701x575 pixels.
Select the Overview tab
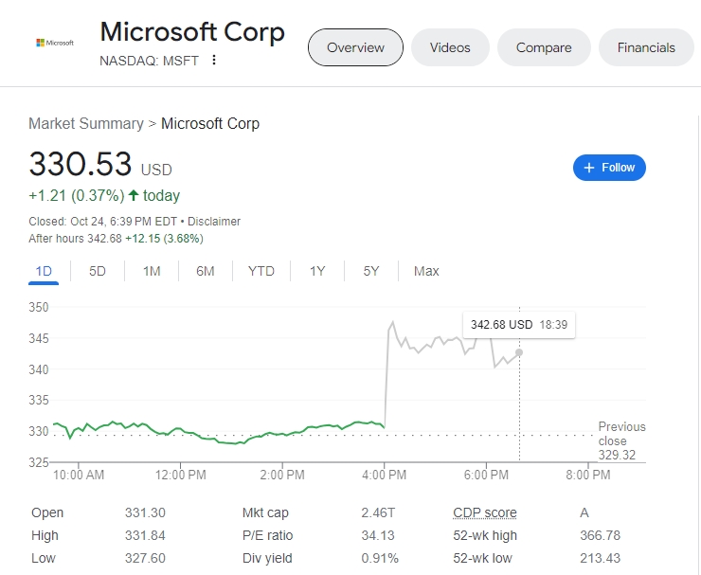355,47
